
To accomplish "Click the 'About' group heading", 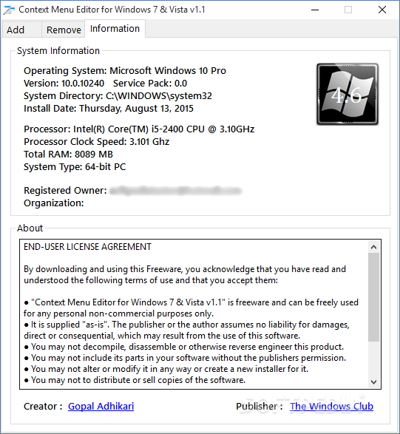I will tap(30, 228).
